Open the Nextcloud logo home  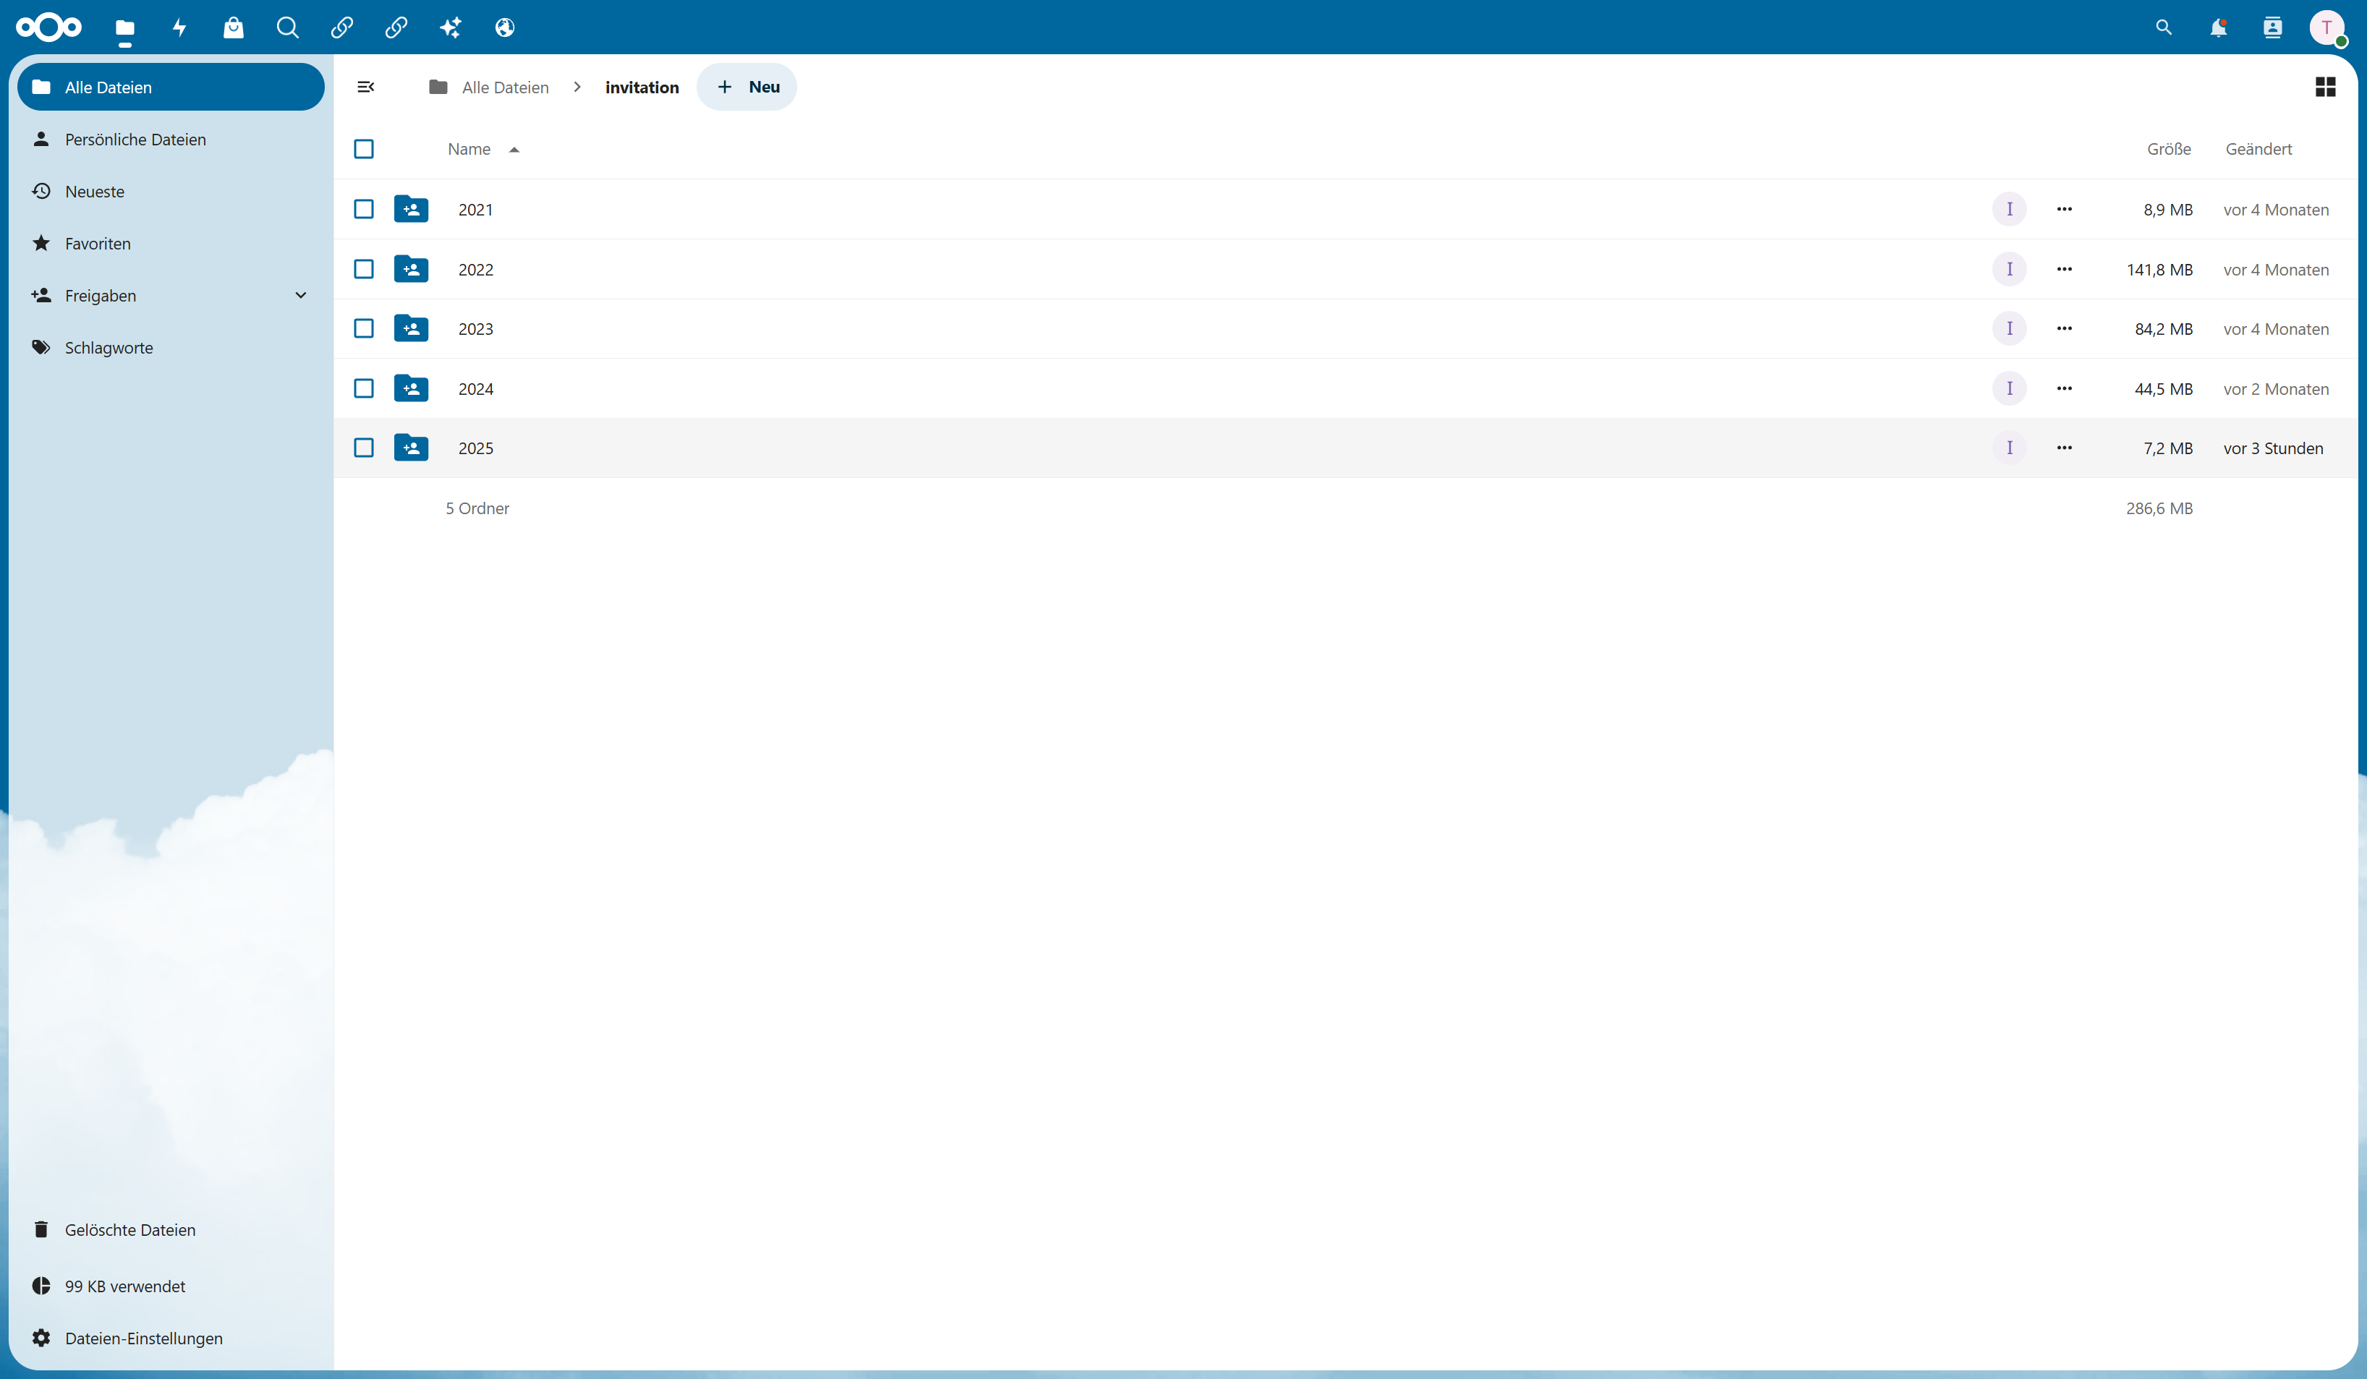(49, 27)
